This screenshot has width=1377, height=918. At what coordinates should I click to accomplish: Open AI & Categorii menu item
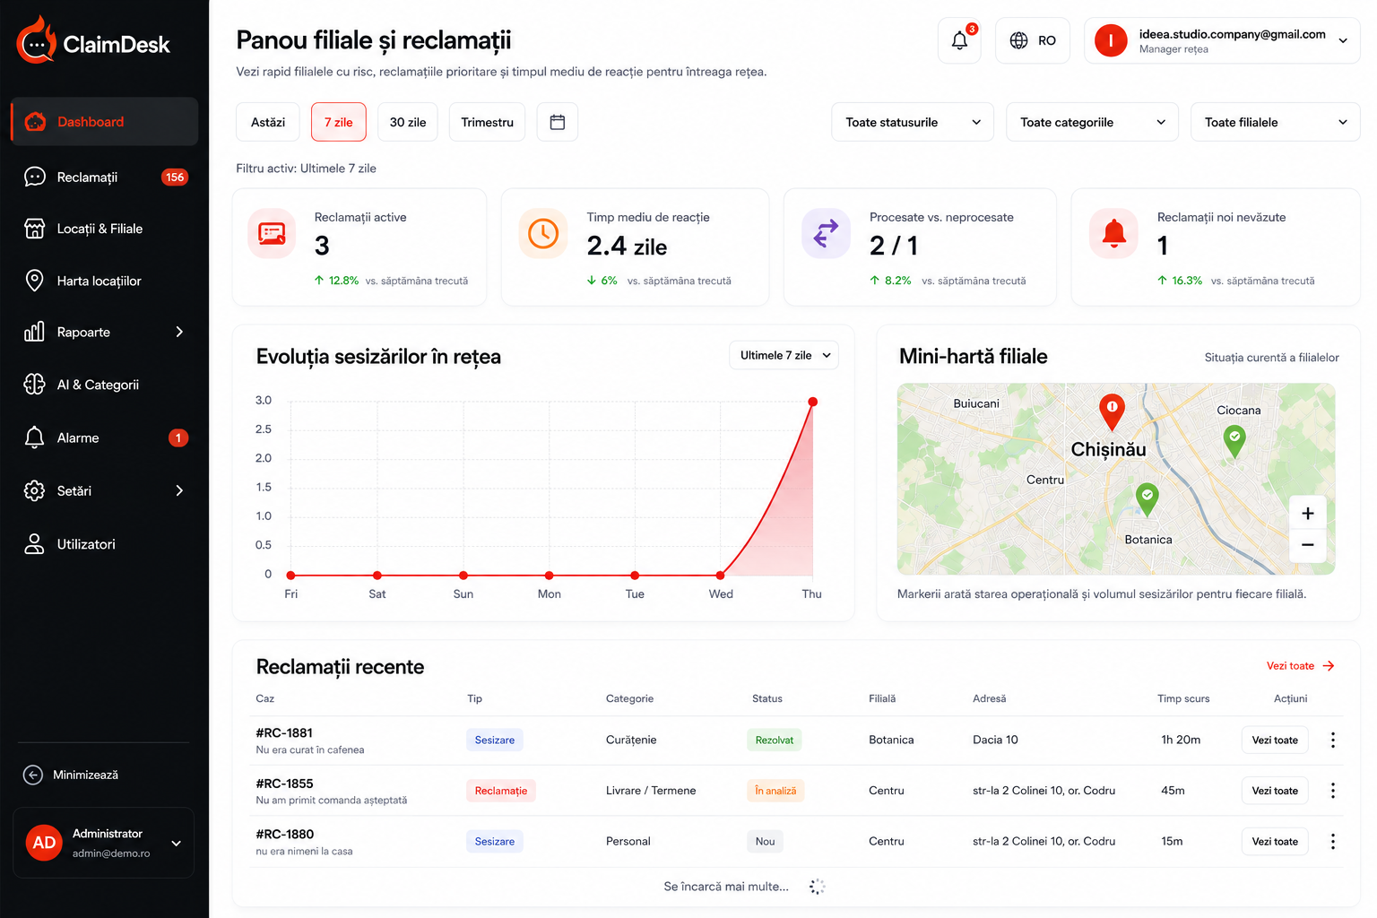105,384
